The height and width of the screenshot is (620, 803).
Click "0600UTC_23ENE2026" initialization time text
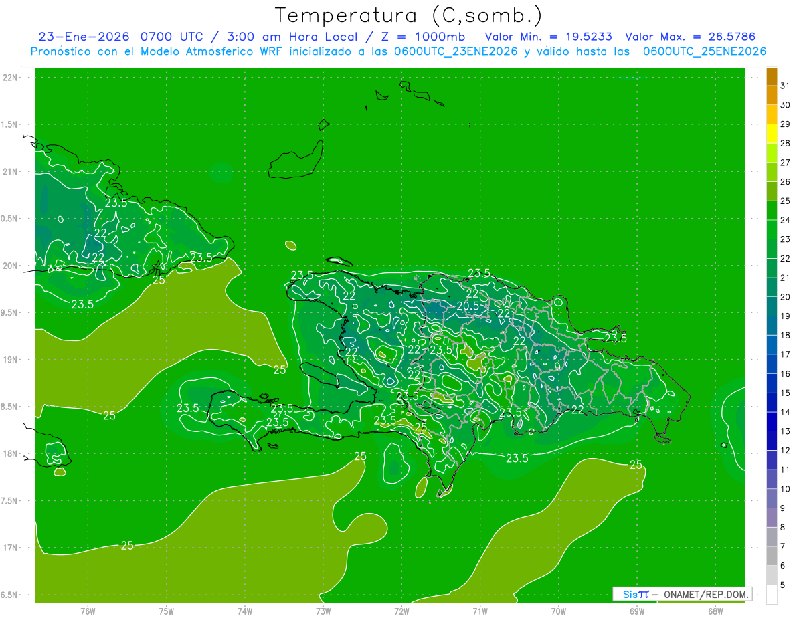coord(456,51)
